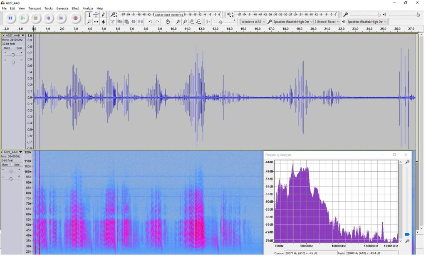
Task: Fit selection to window width
Action: click(192, 22)
